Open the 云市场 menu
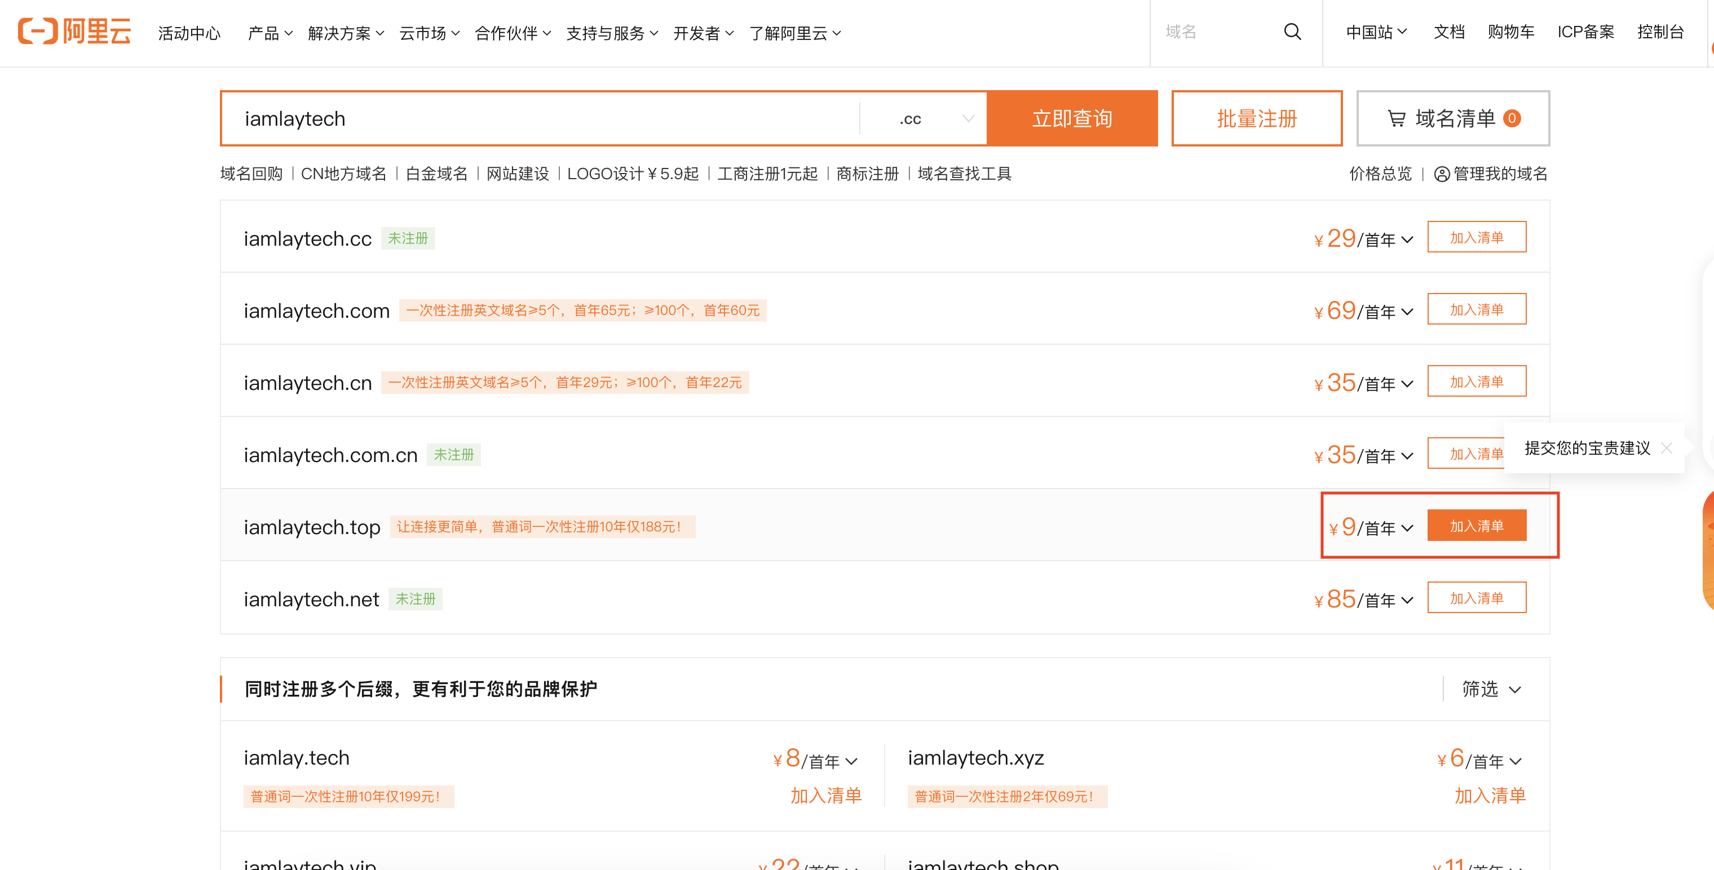This screenshot has height=870, width=1714. click(x=429, y=33)
